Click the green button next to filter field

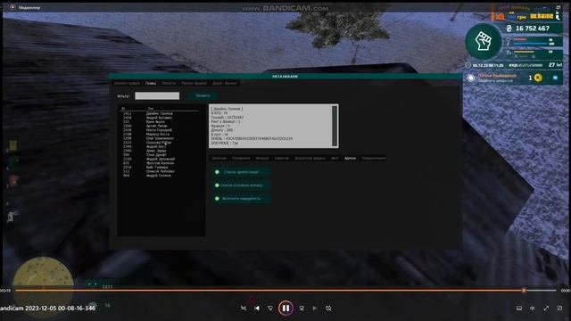[203, 95]
